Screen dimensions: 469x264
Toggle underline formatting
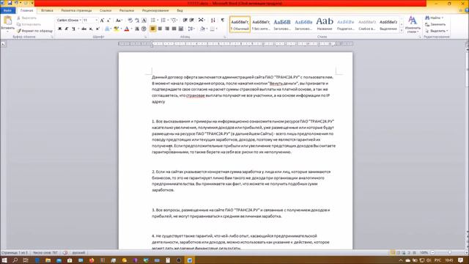[73, 29]
